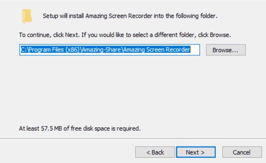The height and width of the screenshot is (163, 266).
Task: Click Amazing Screen Recorder at path end
Action: (157, 50)
